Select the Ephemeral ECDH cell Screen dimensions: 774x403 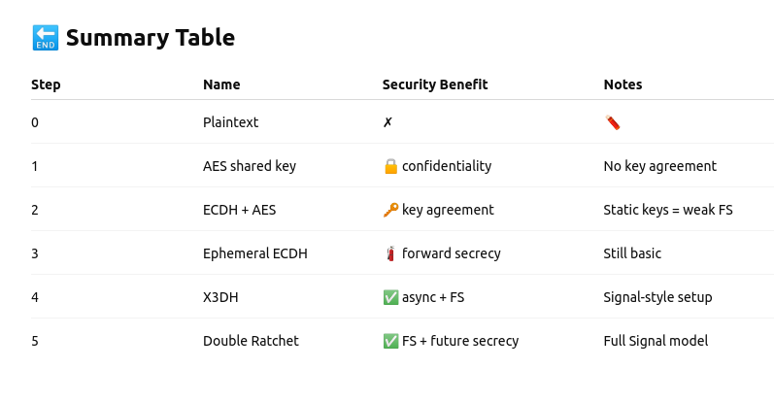pos(255,253)
